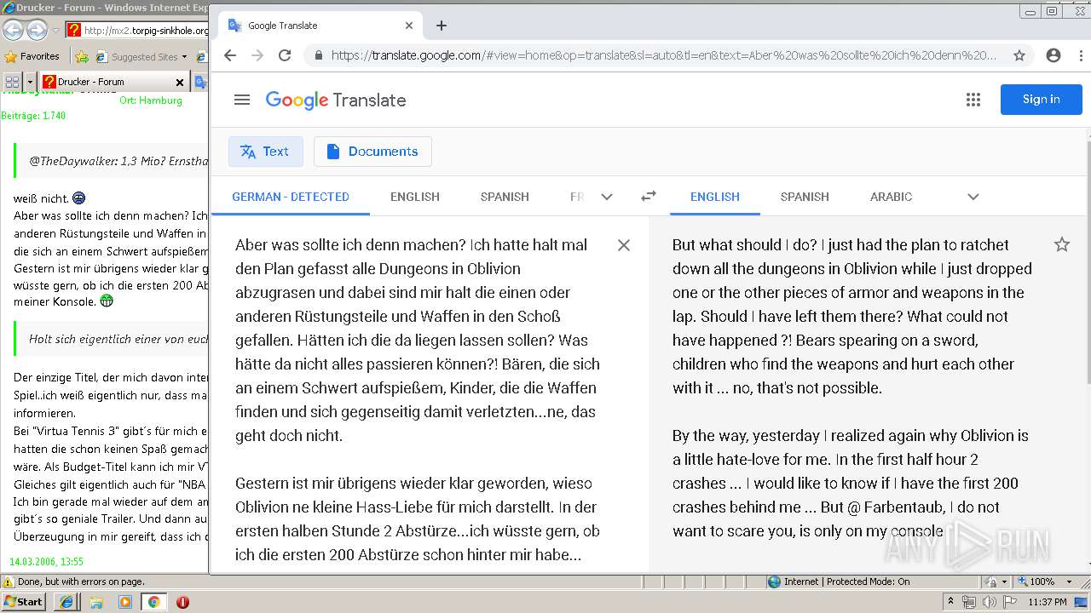Viewport: 1091px width, 613px height.
Task: Save translation with the star icon
Action: point(1062,245)
